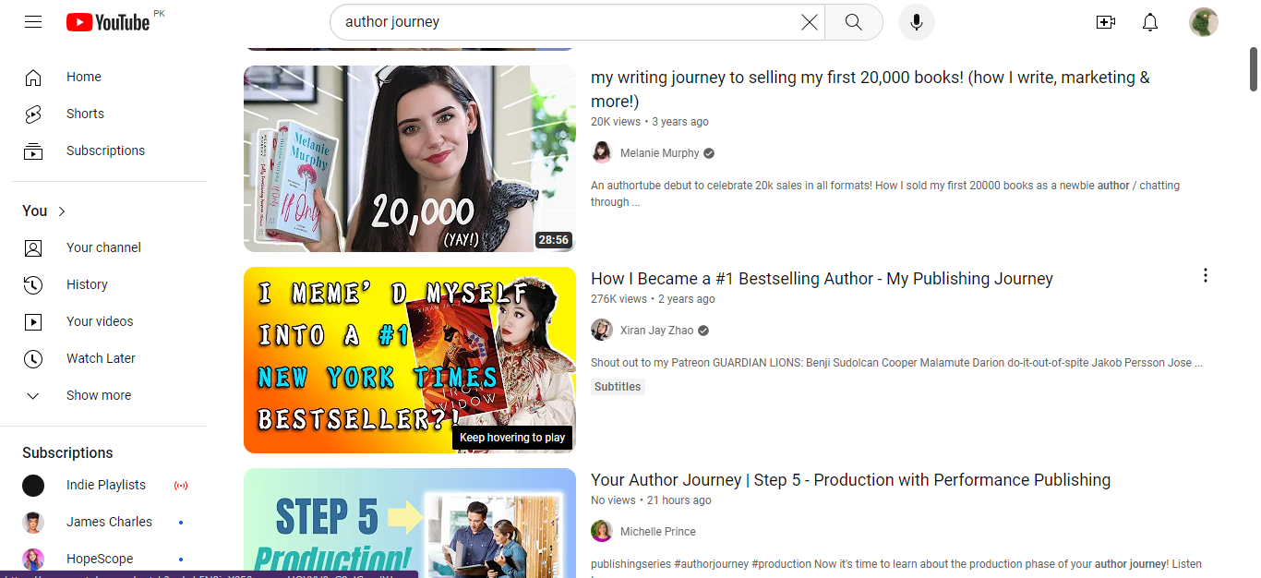Click Subscriptions label in sidebar menu
Image resolution: width=1261 pixels, height=578 pixels.
pos(105,151)
